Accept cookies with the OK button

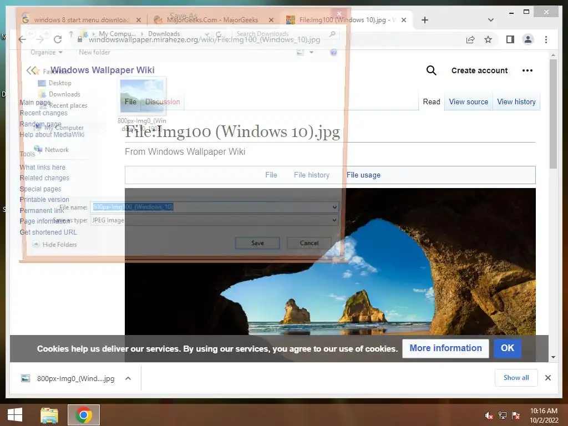click(x=507, y=348)
